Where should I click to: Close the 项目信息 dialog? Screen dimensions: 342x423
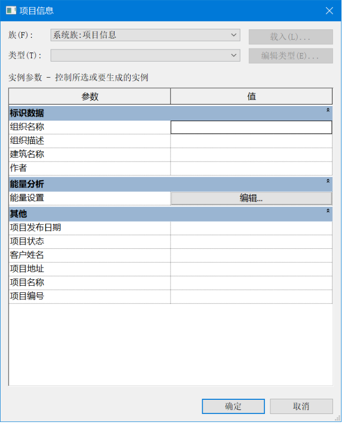(329, 11)
